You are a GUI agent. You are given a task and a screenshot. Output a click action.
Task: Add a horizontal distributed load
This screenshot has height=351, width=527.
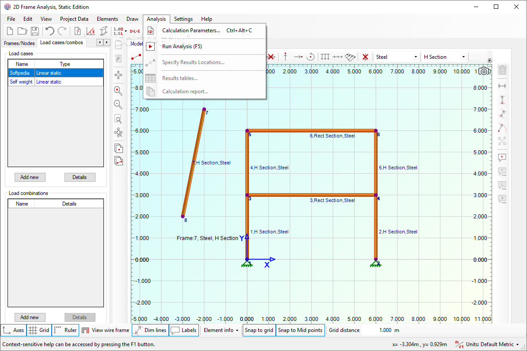point(337,57)
